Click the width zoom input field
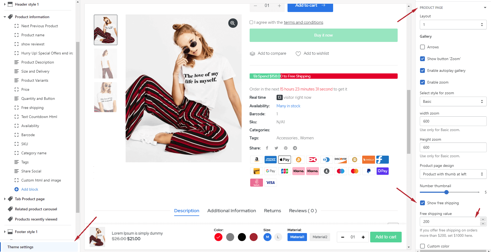 click(x=453, y=121)
